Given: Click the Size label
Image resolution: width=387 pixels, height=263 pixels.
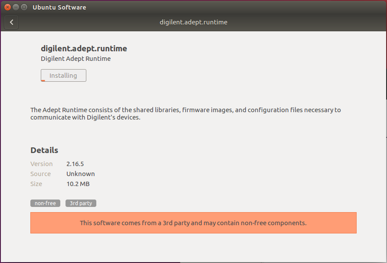Looking at the screenshot, I should click(x=36, y=184).
